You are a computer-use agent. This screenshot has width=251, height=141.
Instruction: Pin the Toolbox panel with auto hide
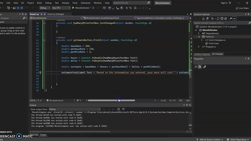click(23, 14)
